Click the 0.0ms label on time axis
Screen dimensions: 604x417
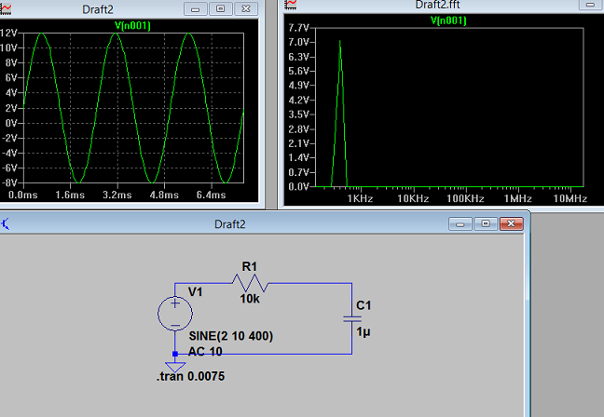coord(22,195)
